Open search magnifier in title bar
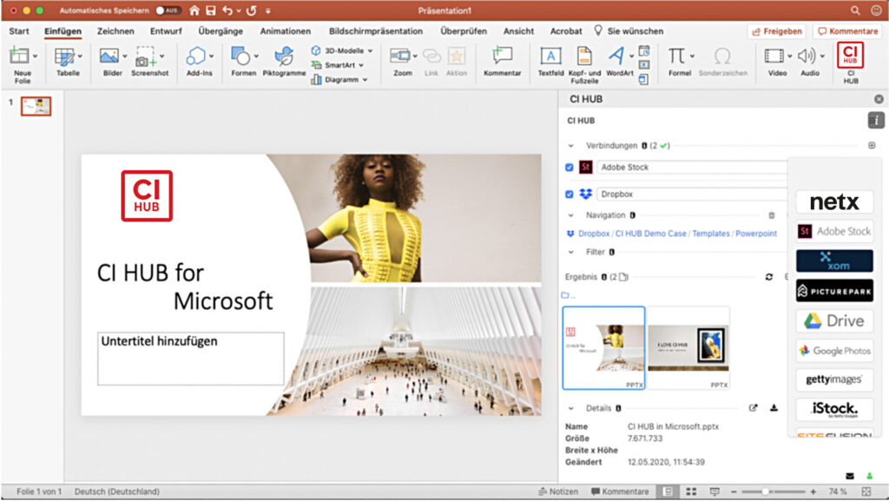Image resolution: width=889 pixels, height=501 pixels. click(x=855, y=10)
